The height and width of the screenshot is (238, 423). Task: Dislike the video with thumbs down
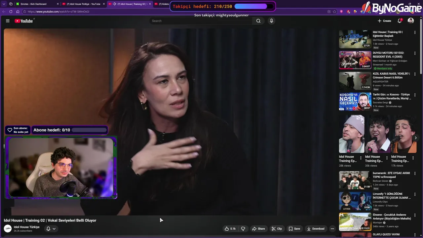pyautogui.click(x=243, y=229)
